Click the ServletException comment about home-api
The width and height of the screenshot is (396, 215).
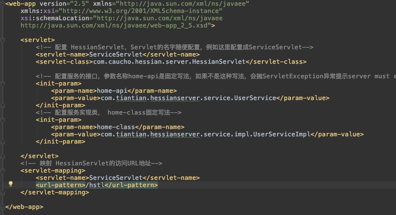(x=216, y=76)
